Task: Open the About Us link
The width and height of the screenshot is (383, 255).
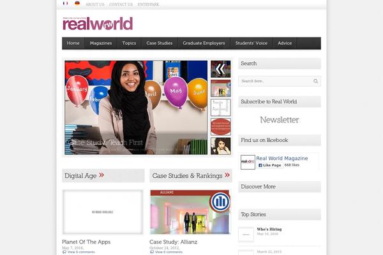Action: pos(95,4)
